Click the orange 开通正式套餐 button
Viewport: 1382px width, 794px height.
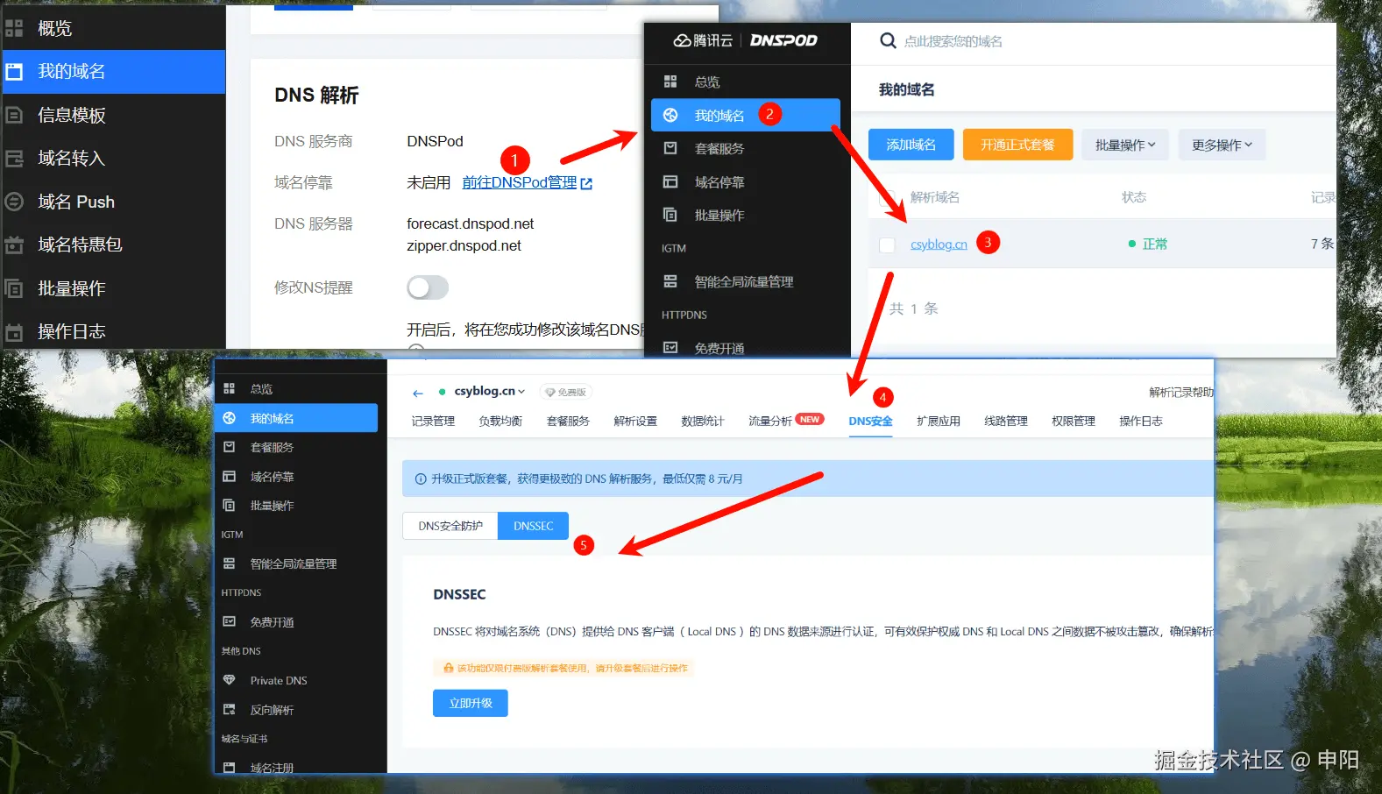pos(1017,145)
